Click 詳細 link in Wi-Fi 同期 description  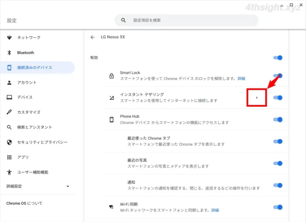[215, 210]
